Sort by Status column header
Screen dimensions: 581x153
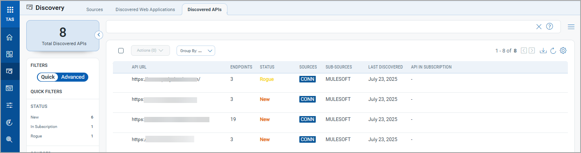267,67
